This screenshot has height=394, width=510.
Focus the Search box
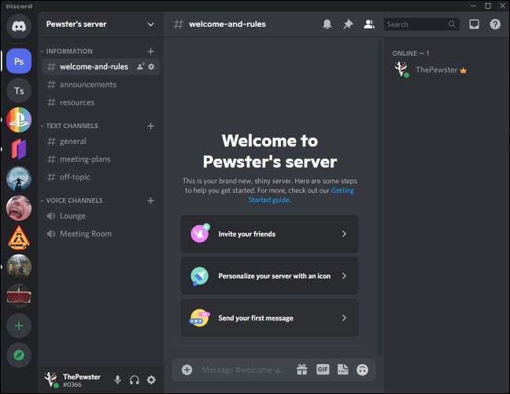tap(422, 24)
